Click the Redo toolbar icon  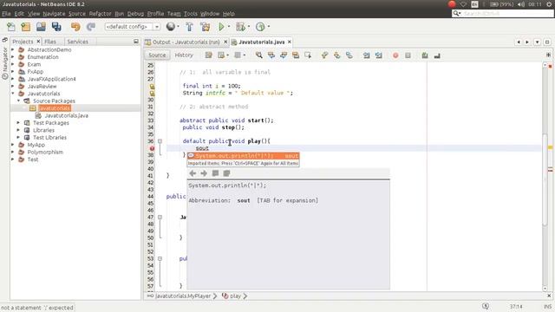click(x=90, y=27)
